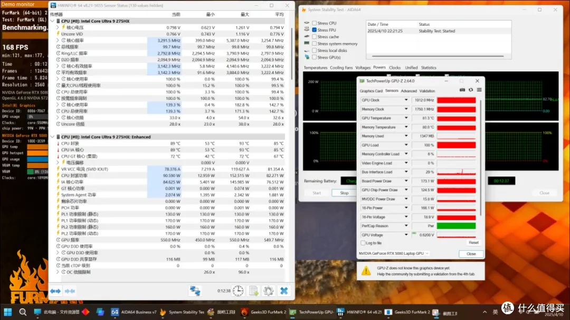This screenshot has width=570, height=320.
Task: Switch to AIDA64 Temperatures tab
Action: pyautogui.click(x=315, y=68)
